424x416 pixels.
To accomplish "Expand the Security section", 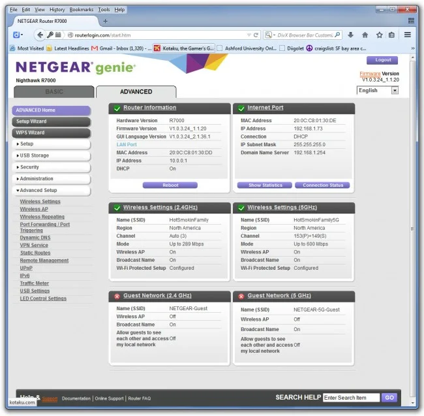I will [51, 167].
